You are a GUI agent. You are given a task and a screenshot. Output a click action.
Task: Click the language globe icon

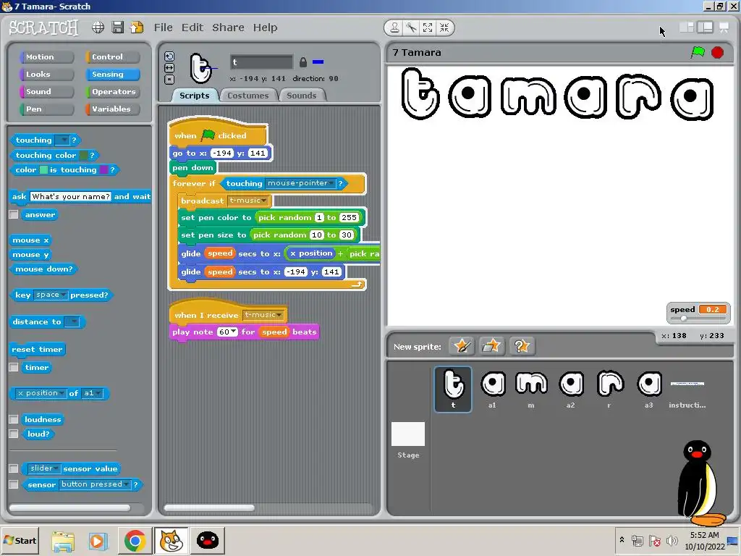tap(98, 28)
